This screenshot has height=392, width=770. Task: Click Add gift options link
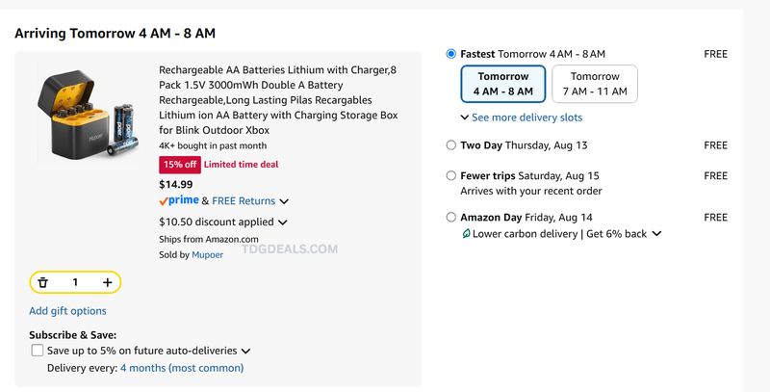(67, 311)
